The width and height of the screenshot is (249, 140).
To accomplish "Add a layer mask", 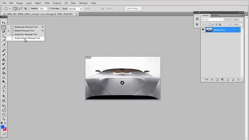I will [x=217, y=80].
